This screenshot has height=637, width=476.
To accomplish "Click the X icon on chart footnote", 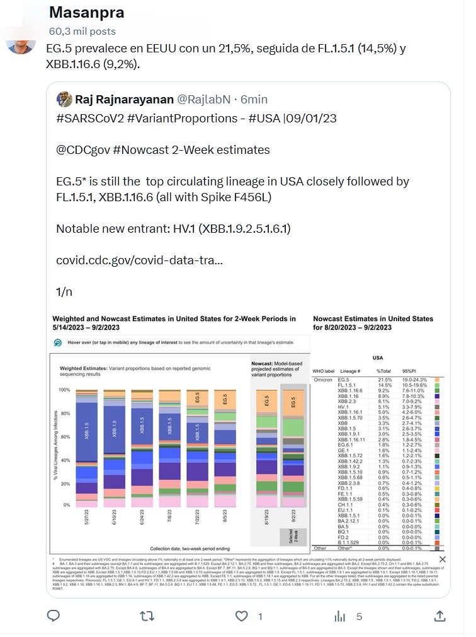I will [x=441, y=559].
